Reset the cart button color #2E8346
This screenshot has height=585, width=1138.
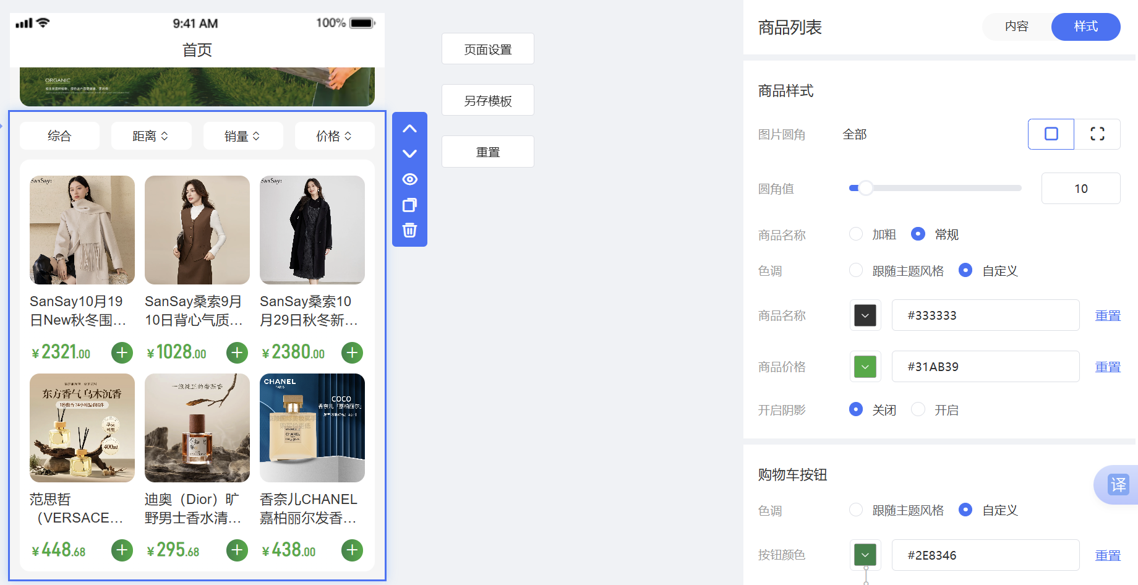click(x=1108, y=555)
